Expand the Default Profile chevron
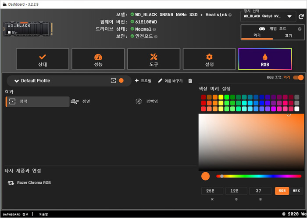The height and width of the screenshot is (218, 307). point(17,81)
